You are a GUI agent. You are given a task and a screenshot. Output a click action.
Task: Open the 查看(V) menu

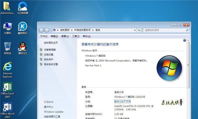point(65,36)
